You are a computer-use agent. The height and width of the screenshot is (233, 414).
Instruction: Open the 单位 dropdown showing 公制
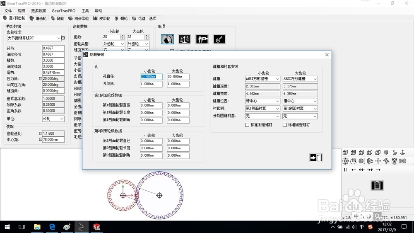point(53,119)
